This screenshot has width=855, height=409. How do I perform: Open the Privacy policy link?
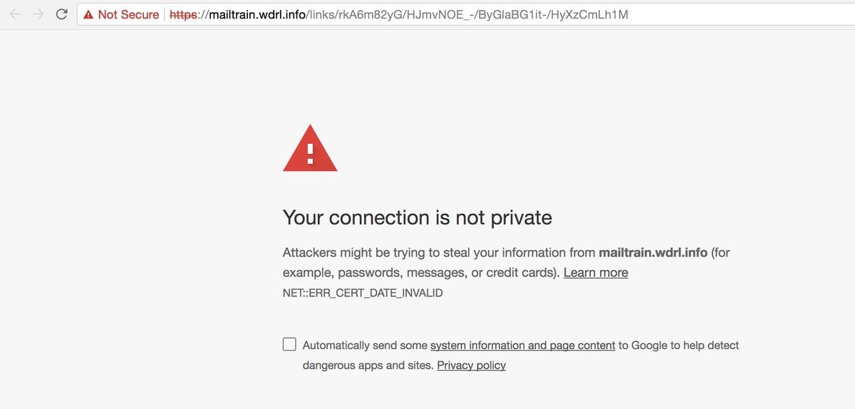click(x=471, y=365)
